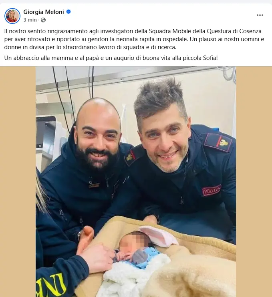The width and height of the screenshot is (272, 297).
Task: Open the post photo of officers with newborn
Action: (x=136, y=181)
